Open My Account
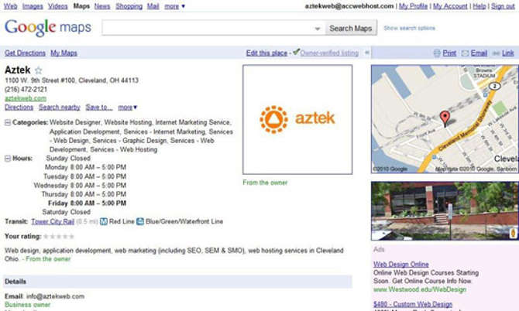Image resolution: width=519 pixels, height=311 pixels. (450, 6)
